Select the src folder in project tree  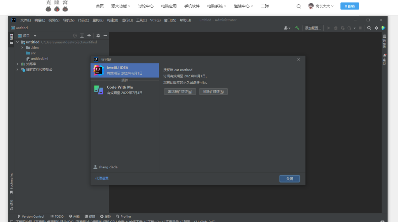(31, 53)
